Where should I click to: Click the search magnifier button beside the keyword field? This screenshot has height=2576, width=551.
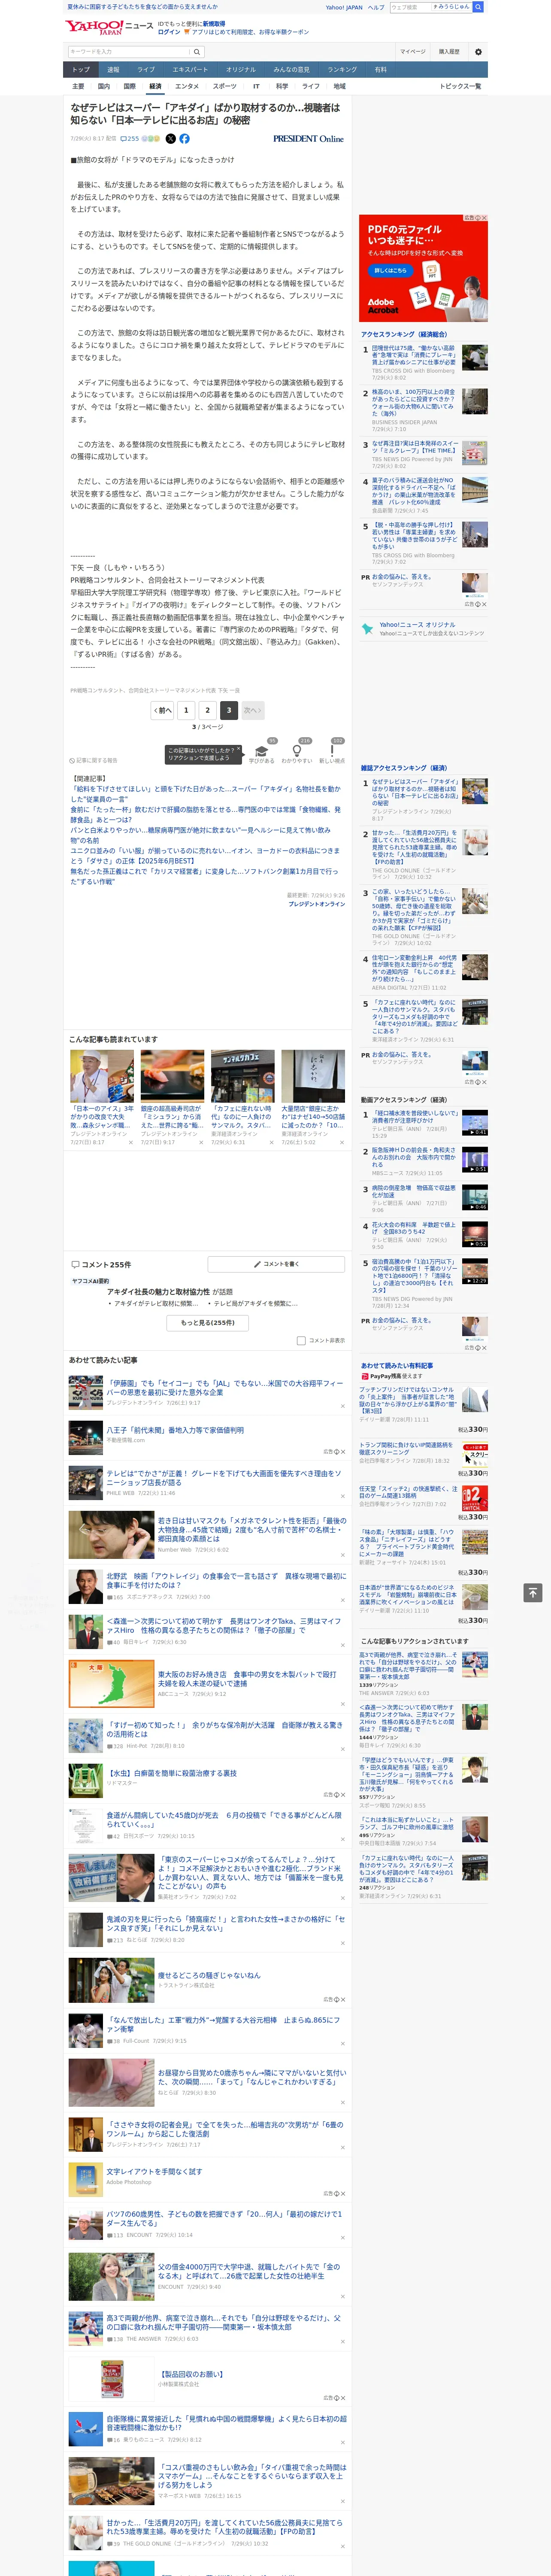[197, 52]
